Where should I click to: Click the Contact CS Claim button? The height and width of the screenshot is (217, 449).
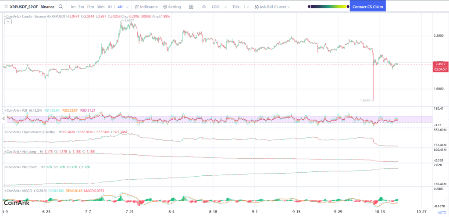[368, 7]
